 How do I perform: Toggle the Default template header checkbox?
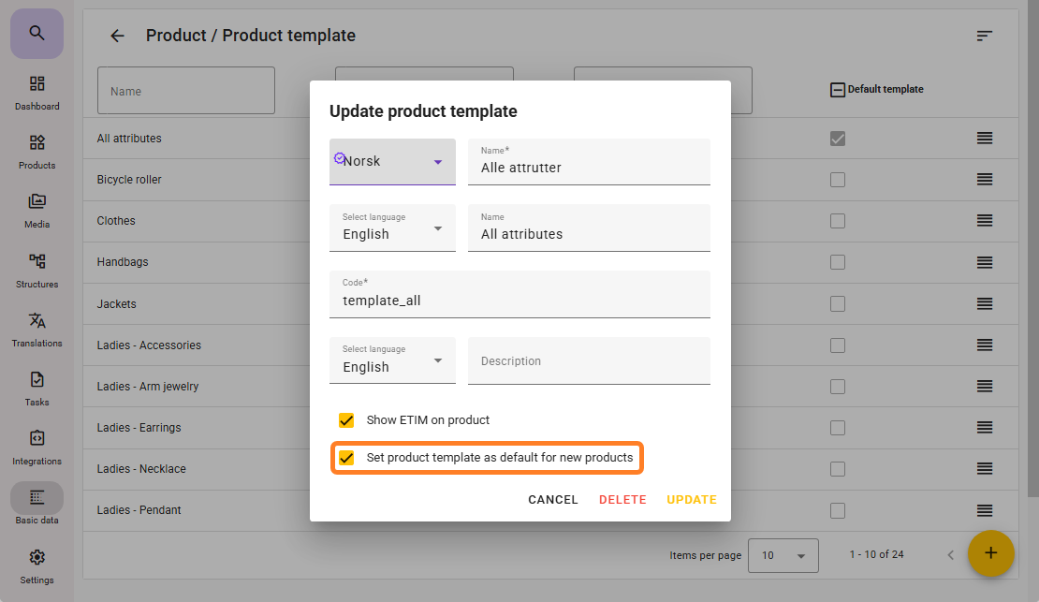838,90
